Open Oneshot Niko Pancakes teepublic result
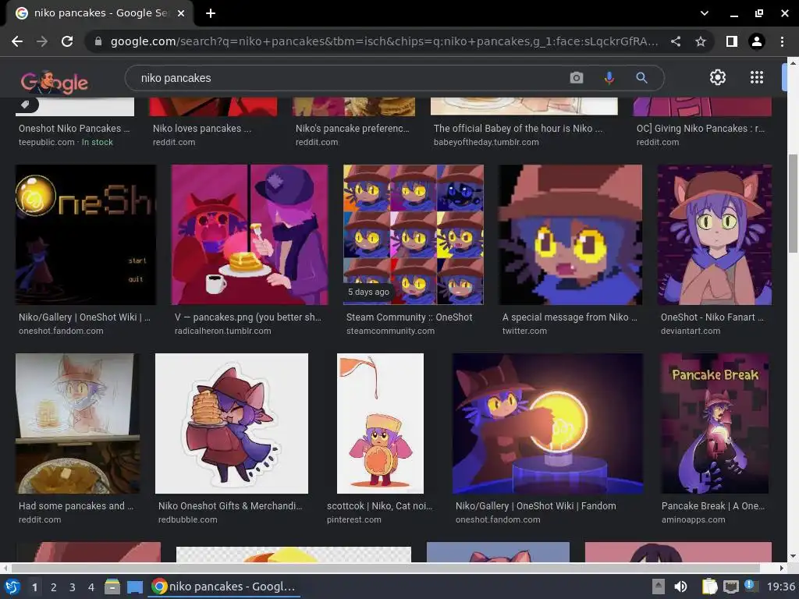 pos(74,129)
